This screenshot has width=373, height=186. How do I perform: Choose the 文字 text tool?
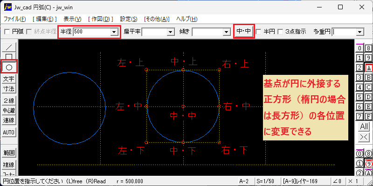9,79
